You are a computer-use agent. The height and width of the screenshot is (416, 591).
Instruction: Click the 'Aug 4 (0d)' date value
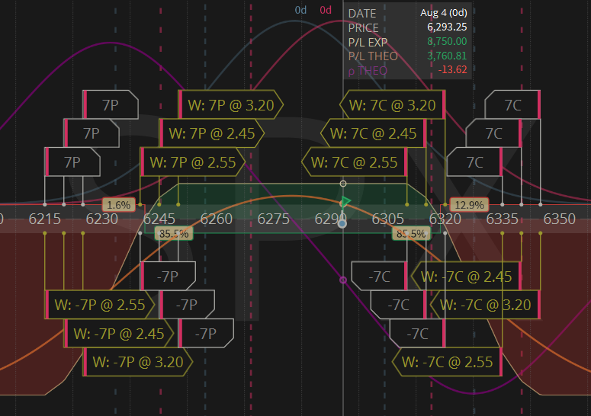(x=444, y=13)
